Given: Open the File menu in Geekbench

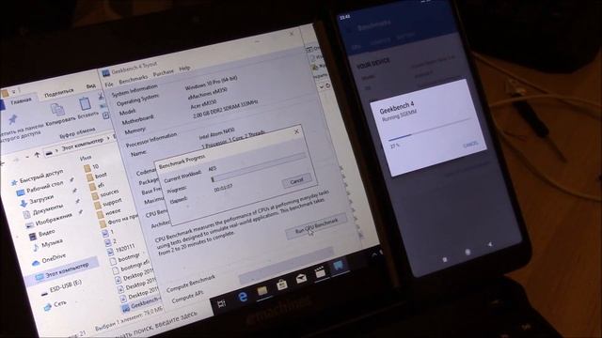Looking at the screenshot, I should tap(109, 84).
